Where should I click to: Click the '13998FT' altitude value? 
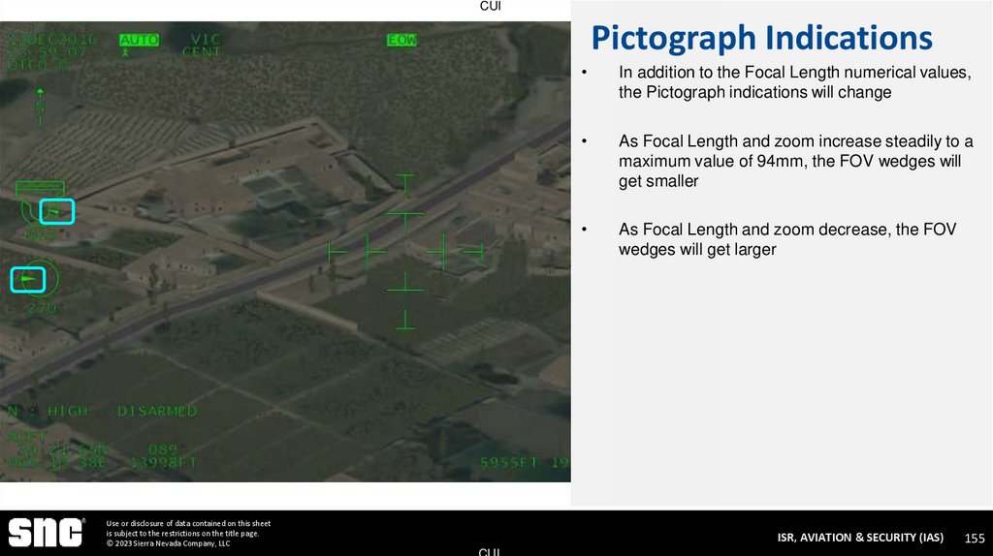pos(163,463)
